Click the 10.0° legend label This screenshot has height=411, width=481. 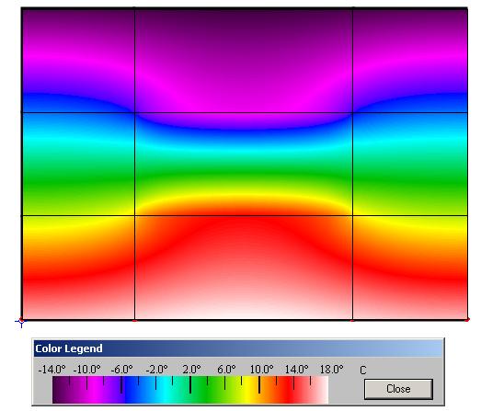262,369
